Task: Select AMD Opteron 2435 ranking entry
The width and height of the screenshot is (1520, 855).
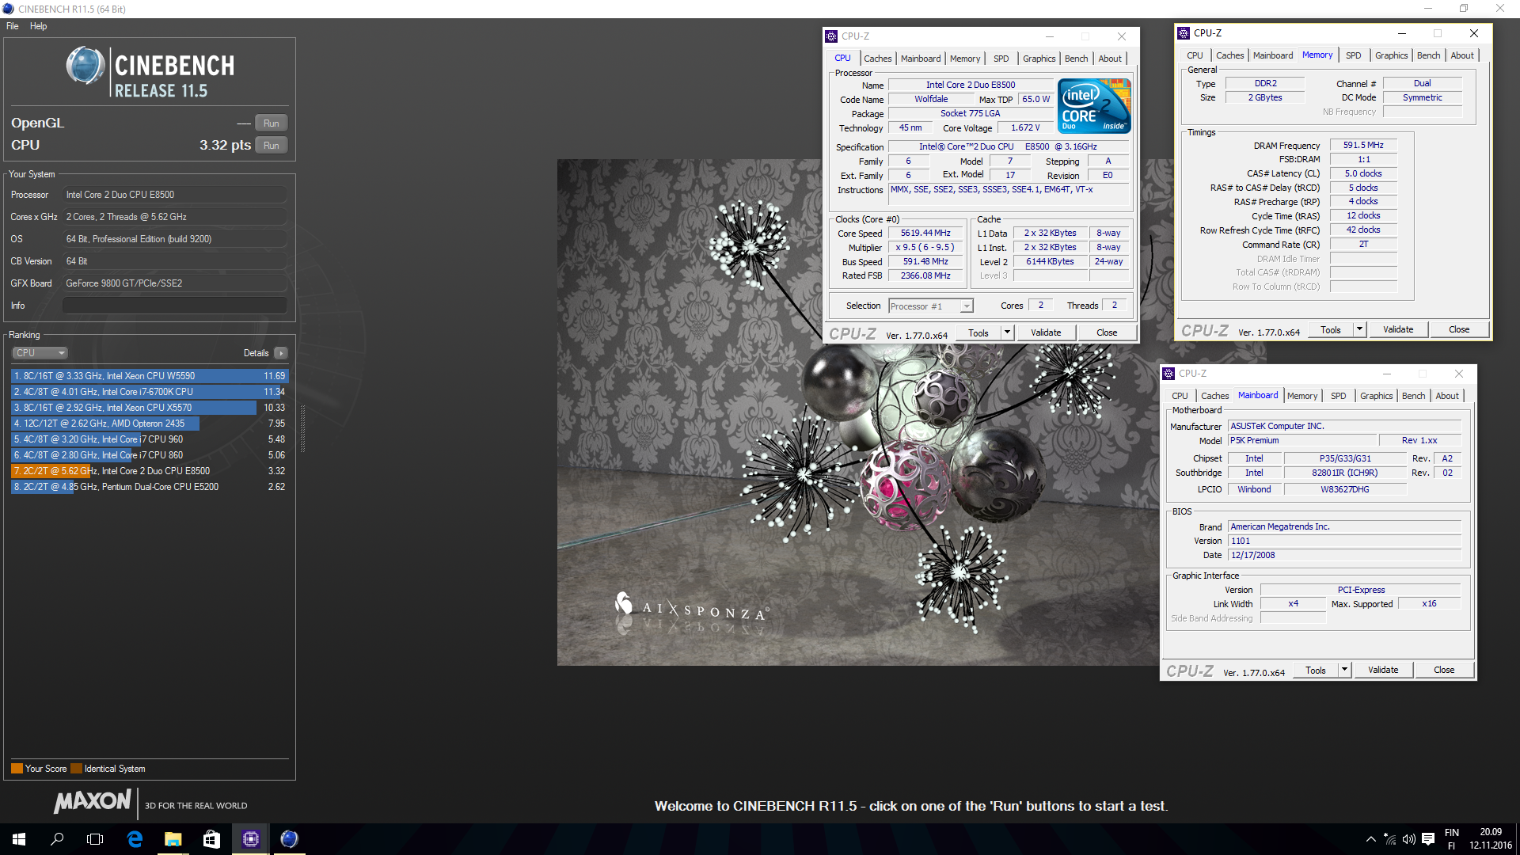Action: tap(150, 424)
